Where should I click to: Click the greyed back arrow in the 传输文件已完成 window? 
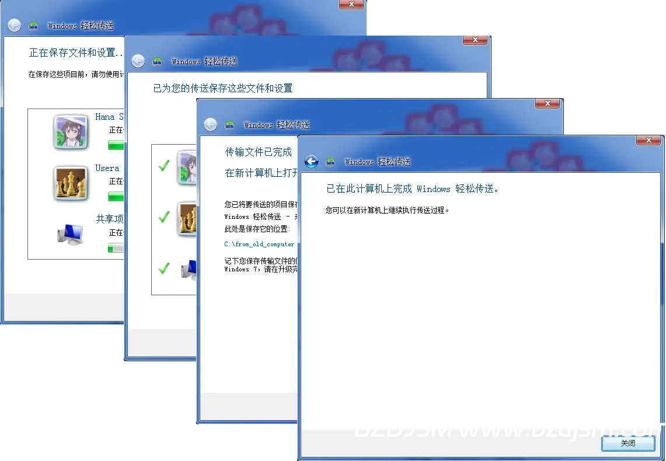(210, 124)
